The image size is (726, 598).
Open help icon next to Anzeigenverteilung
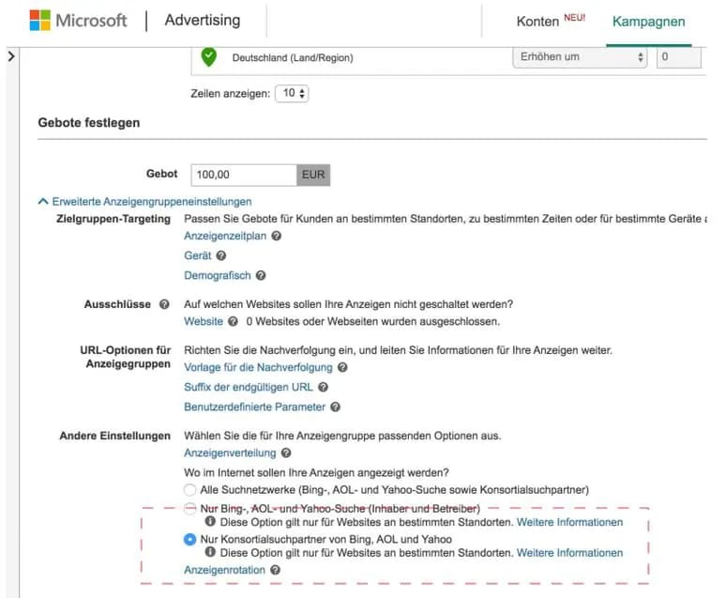tap(286, 452)
